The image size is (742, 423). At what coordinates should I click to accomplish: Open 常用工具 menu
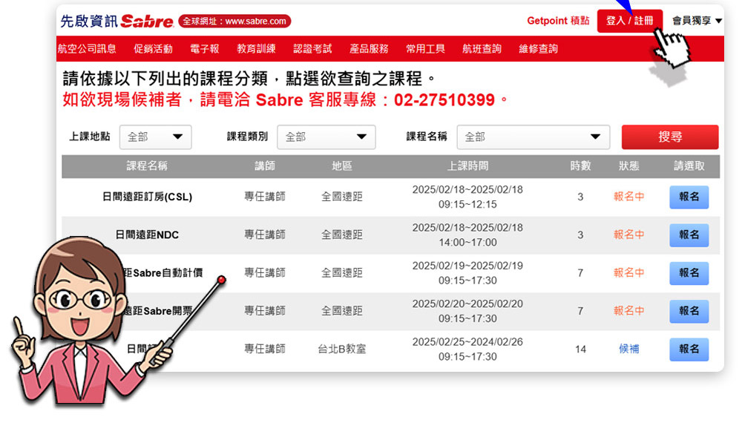[x=425, y=49]
